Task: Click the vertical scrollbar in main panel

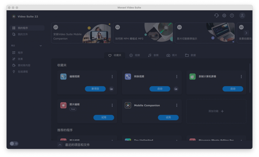Action: pos(250,78)
